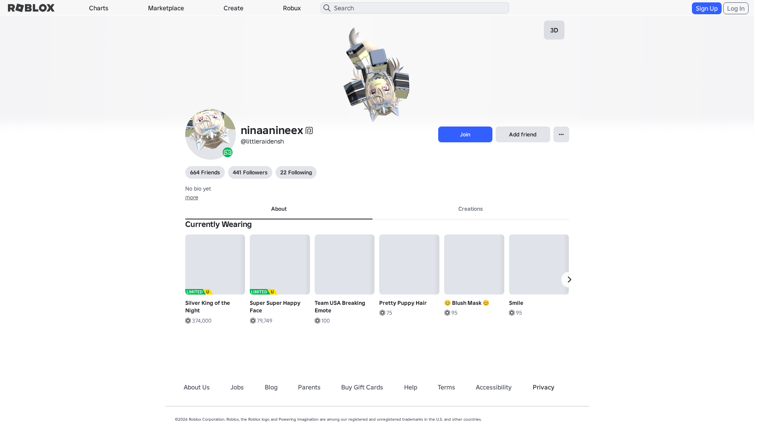Click the green in-game status badge

(227, 152)
